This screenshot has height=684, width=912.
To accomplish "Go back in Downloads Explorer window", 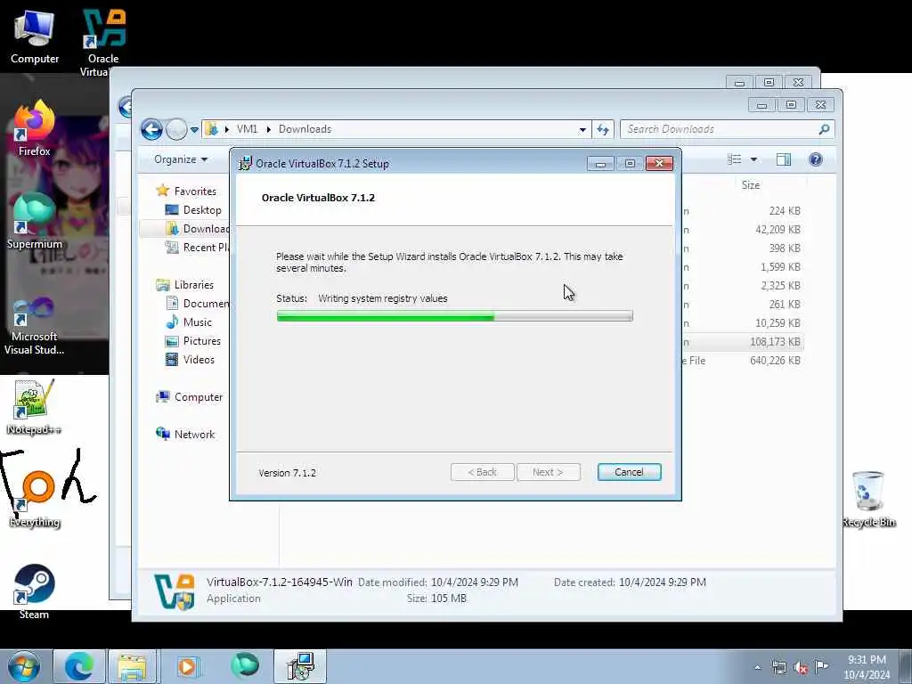I will tap(151, 129).
